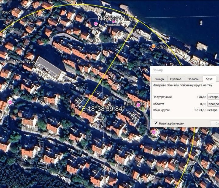
Task: Toggle Навигација мишем checkbox
Action: pyautogui.click(x=156, y=123)
